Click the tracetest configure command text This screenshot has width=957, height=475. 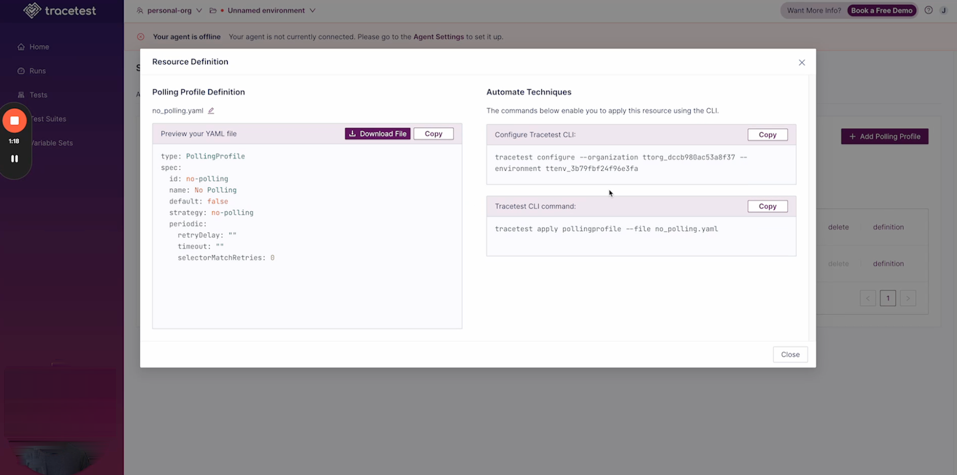pos(621,163)
